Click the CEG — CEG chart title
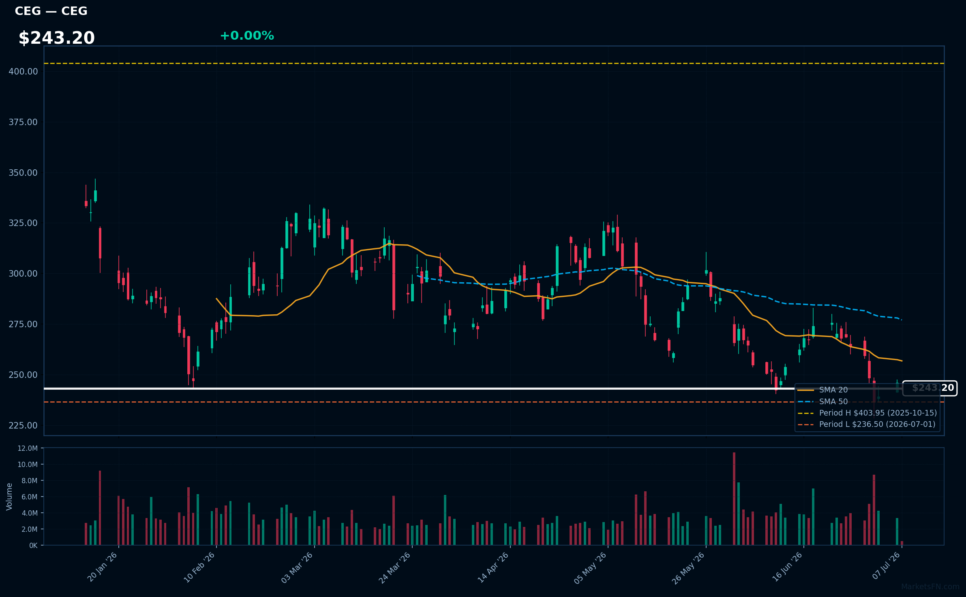The width and height of the screenshot is (966, 597). (51, 11)
